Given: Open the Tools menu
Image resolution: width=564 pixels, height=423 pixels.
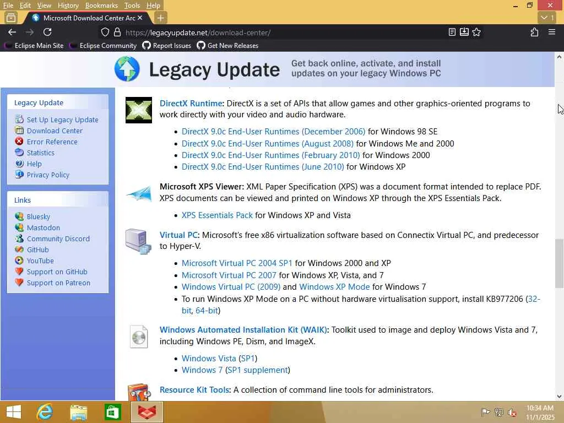Looking at the screenshot, I should pyautogui.click(x=132, y=6).
